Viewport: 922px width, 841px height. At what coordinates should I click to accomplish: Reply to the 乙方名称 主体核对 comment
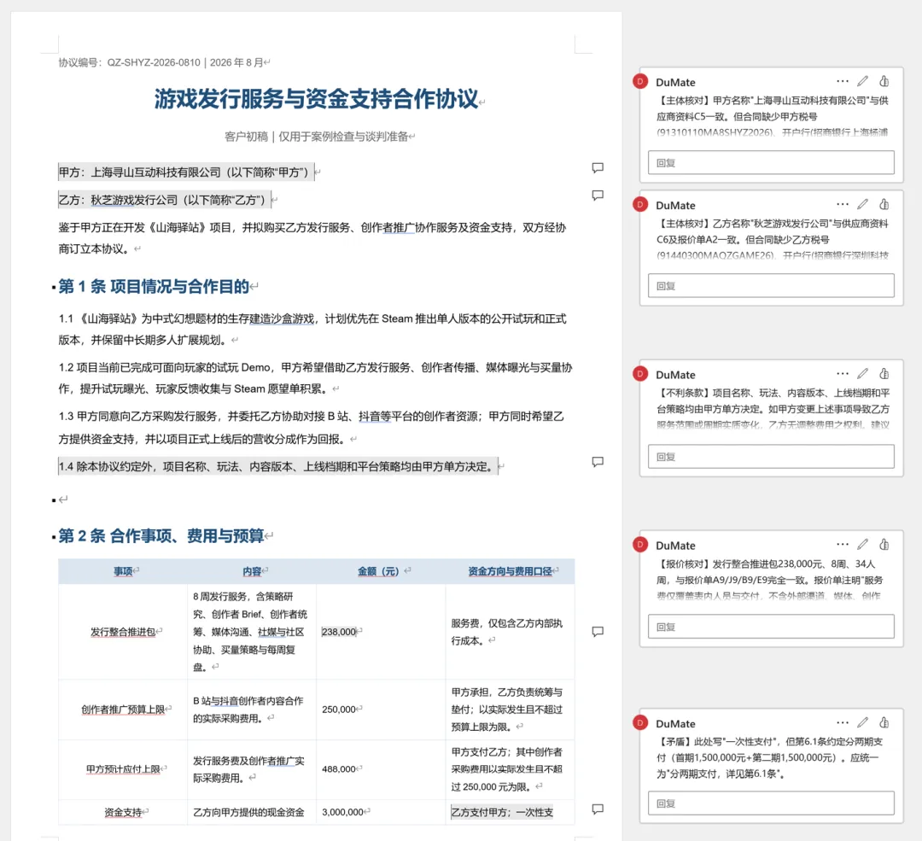pyautogui.click(x=771, y=286)
